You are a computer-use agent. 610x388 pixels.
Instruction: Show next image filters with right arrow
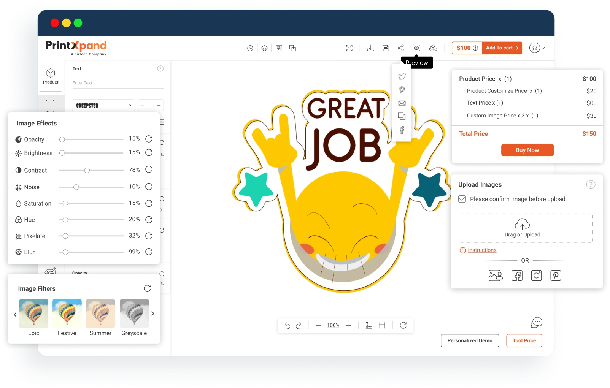(x=153, y=314)
